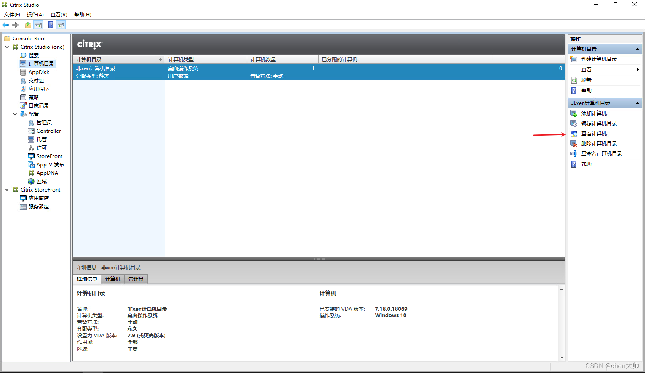Screen dimensions: 645x373
Task: Open the 操作(A) menu
Action: (x=35, y=15)
